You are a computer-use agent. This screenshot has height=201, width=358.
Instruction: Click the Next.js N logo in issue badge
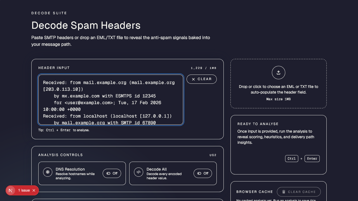(x=11, y=190)
